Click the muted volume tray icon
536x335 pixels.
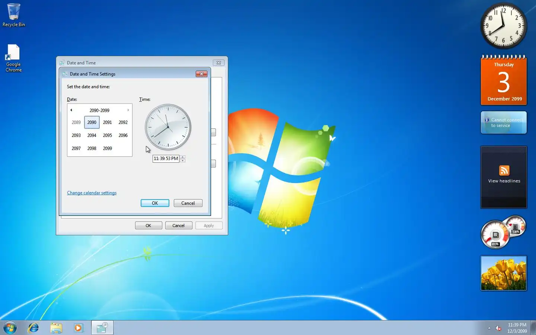point(498,328)
